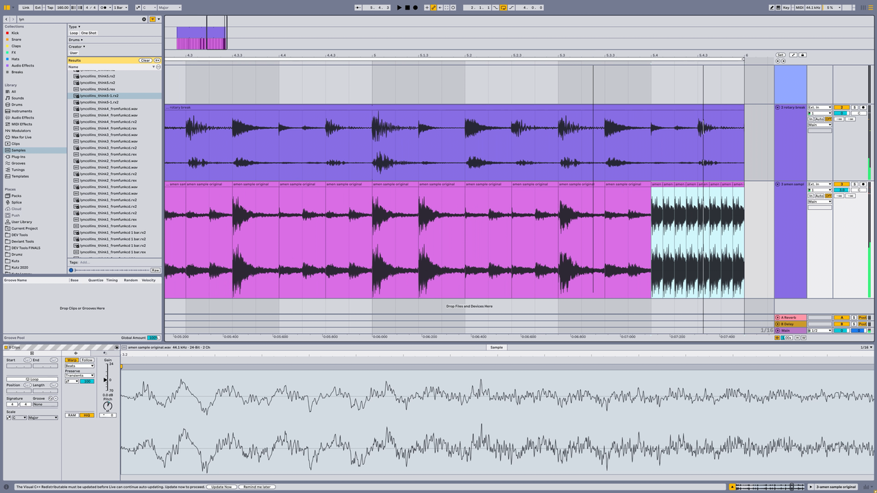
Task: Select the One Shot type filter
Action: pos(89,33)
